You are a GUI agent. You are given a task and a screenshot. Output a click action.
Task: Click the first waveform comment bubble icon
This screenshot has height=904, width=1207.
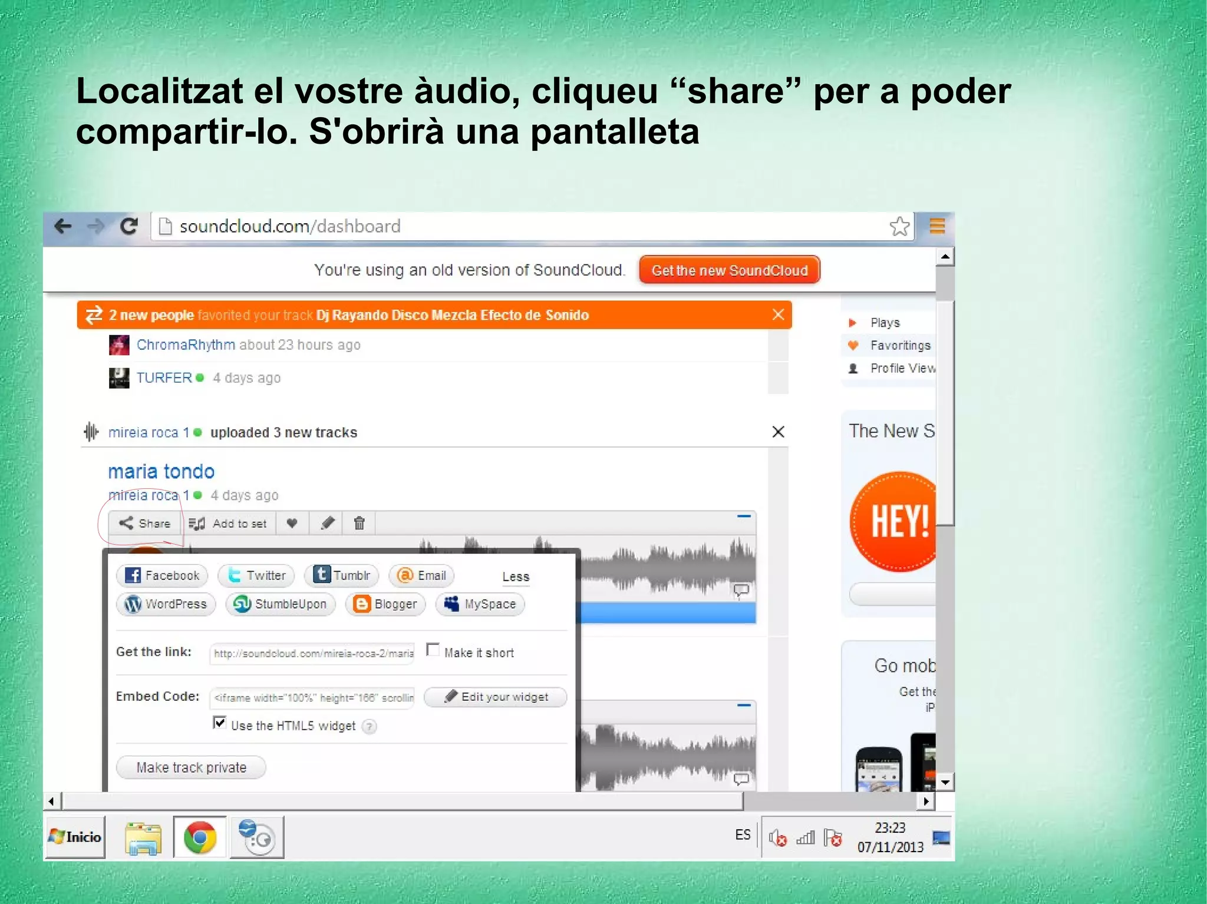click(741, 590)
